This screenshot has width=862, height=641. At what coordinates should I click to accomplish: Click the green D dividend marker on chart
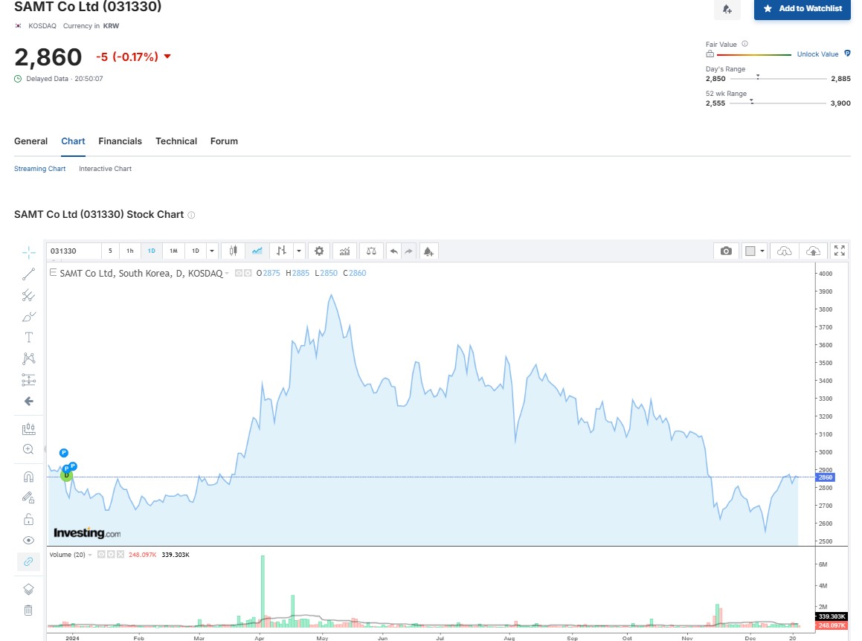pyautogui.click(x=66, y=475)
